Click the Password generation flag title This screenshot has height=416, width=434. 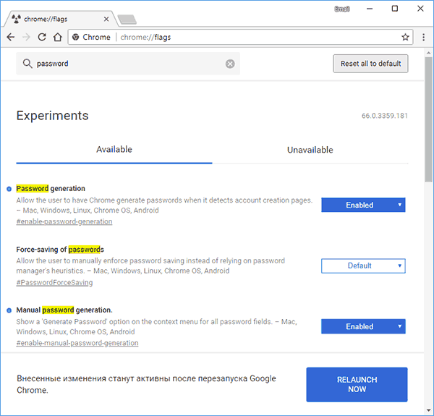click(x=51, y=189)
